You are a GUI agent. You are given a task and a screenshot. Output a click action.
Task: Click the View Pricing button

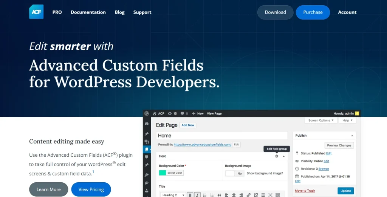91,189
